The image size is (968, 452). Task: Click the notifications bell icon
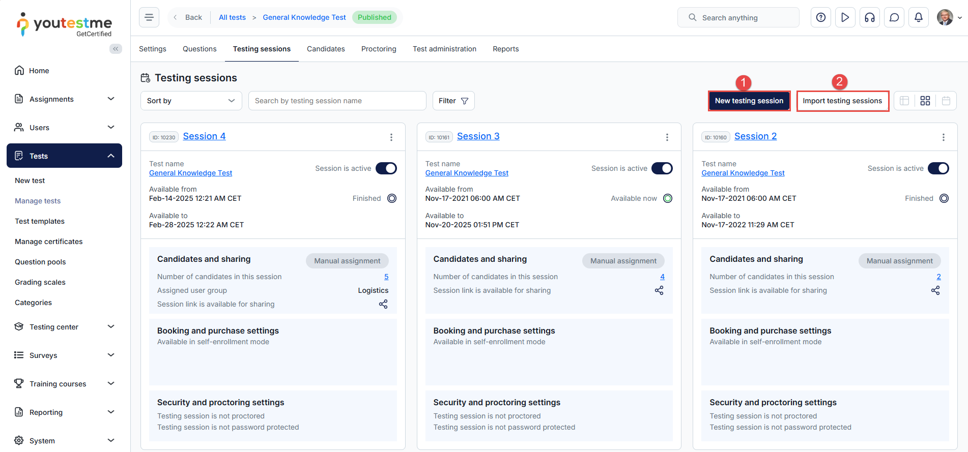(x=918, y=17)
